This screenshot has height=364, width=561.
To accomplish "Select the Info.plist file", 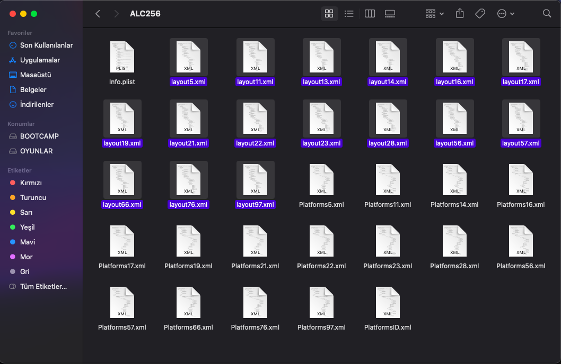I will click(x=122, y=57).
